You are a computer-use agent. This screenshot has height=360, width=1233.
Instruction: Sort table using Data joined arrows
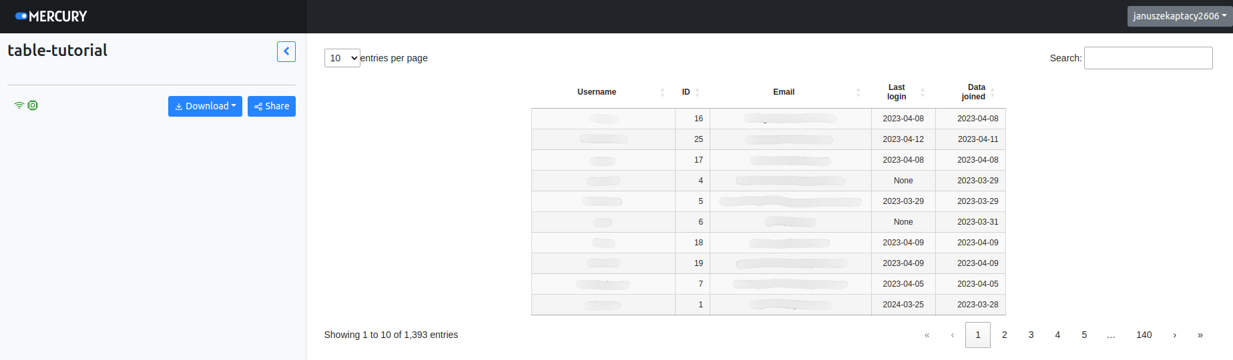tap(993, 92)
